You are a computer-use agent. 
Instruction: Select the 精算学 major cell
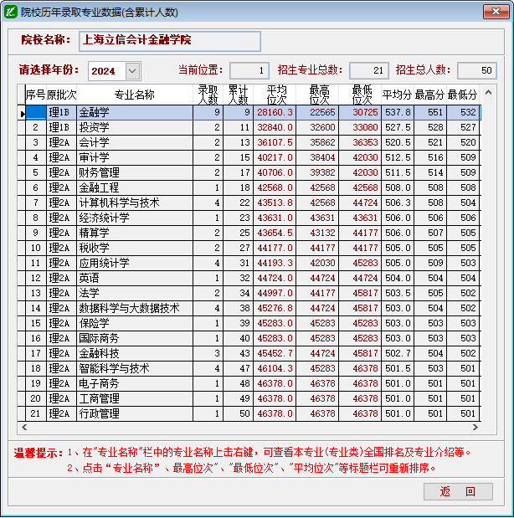click(135, 233)
